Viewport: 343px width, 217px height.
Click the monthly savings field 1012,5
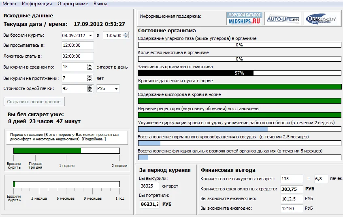click(292, 199)
